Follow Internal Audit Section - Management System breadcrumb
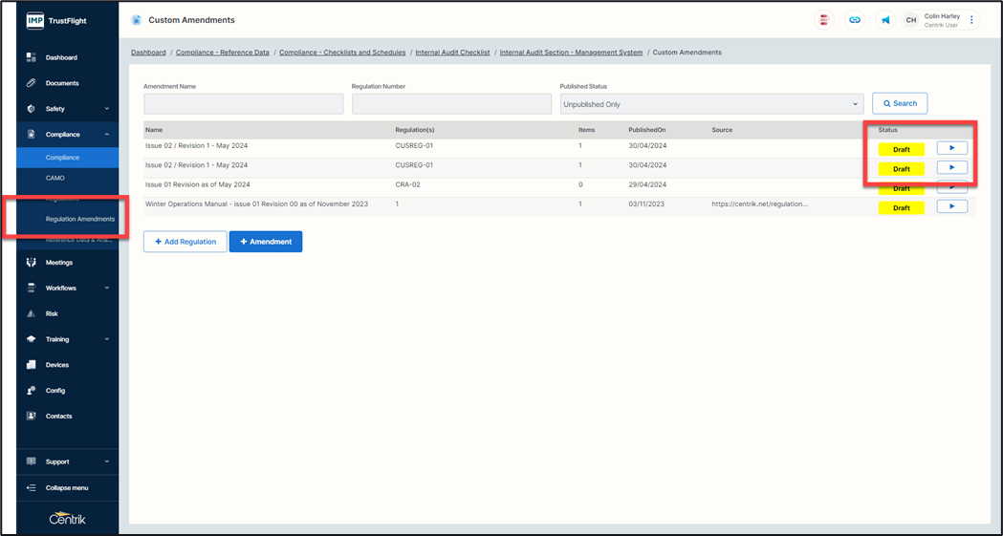 (x=571, y=53)
